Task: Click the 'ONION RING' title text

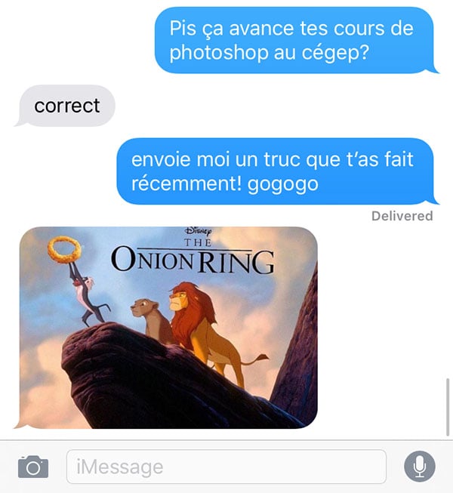Action: [193, 260]
